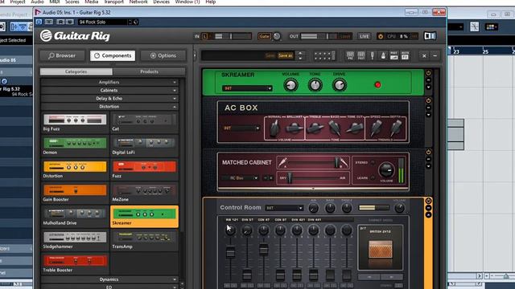Enable LIVE view
The width and height of the screenshot is (515, 289).
(365, 36)
